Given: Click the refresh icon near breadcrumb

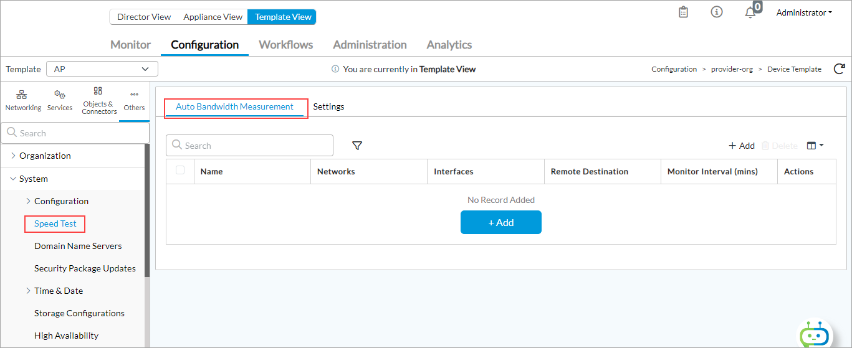Looking at the screenshot, I should [x=839, y=69].
